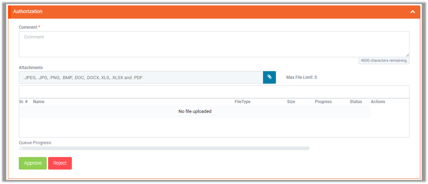The height and width of the screenshot is (184, 428).
Task: Select the Name column header
Action: 39,102
